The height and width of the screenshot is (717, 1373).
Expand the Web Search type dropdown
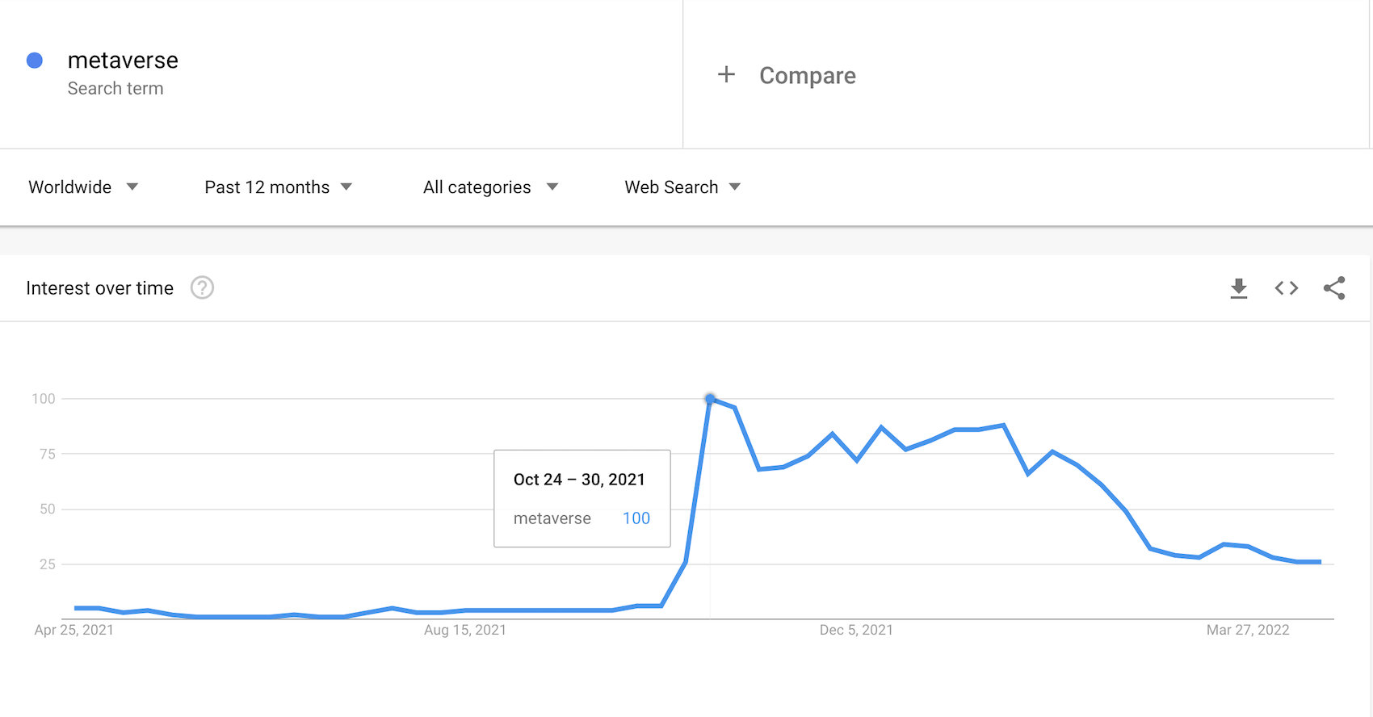click(682, 187)
